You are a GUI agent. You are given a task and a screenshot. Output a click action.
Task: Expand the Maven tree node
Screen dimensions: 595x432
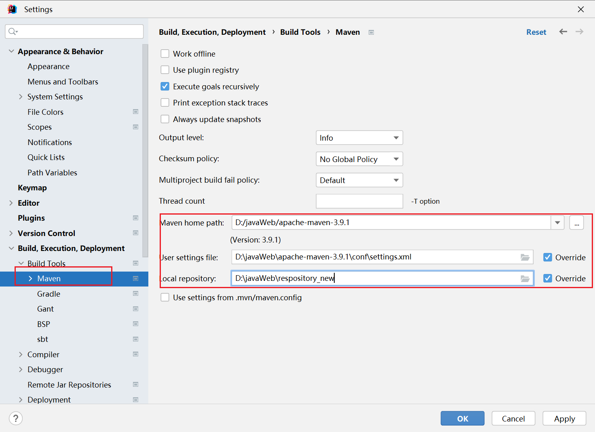pos(30,278)
